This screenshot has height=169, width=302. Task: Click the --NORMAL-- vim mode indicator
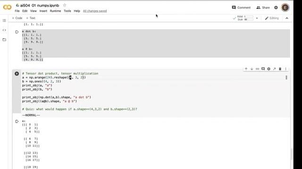click(x=31, y=115)
